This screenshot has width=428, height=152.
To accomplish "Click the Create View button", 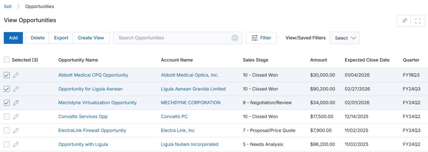I will [91, 38].
